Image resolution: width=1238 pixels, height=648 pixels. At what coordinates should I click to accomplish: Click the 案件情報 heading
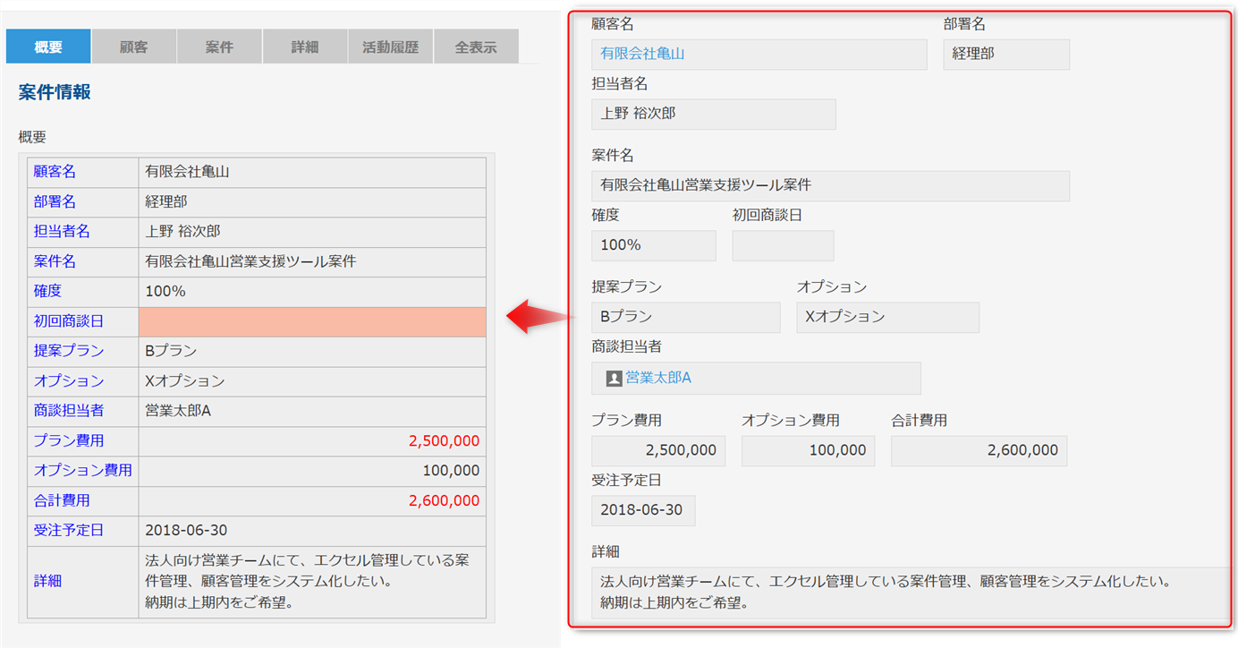55,92
